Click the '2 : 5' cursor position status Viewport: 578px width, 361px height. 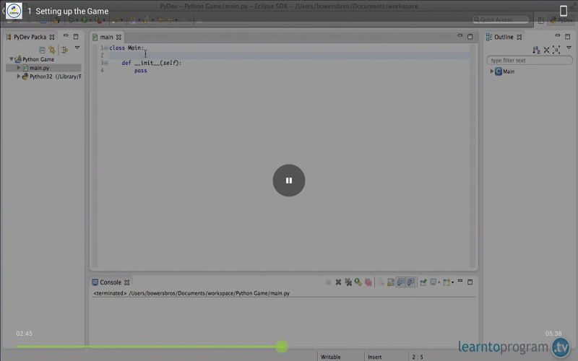coord(418,357)
